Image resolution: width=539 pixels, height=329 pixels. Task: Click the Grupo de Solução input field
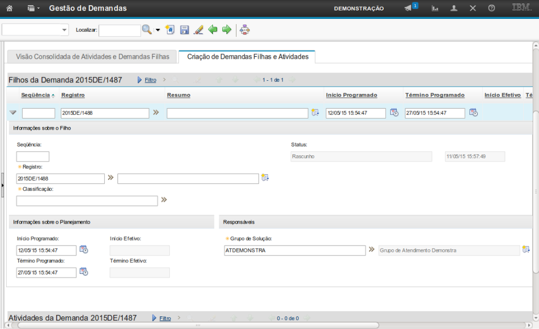point(294,250)
